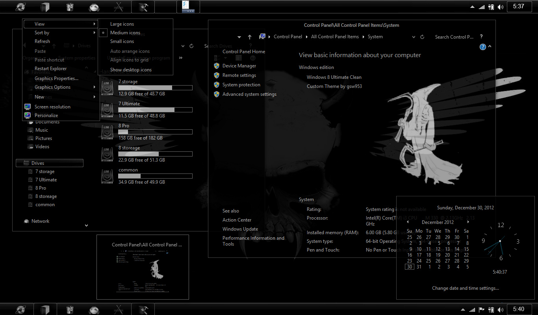Refresh the Control Panel address bar
538x315 pixels.
tap(422, 37)
